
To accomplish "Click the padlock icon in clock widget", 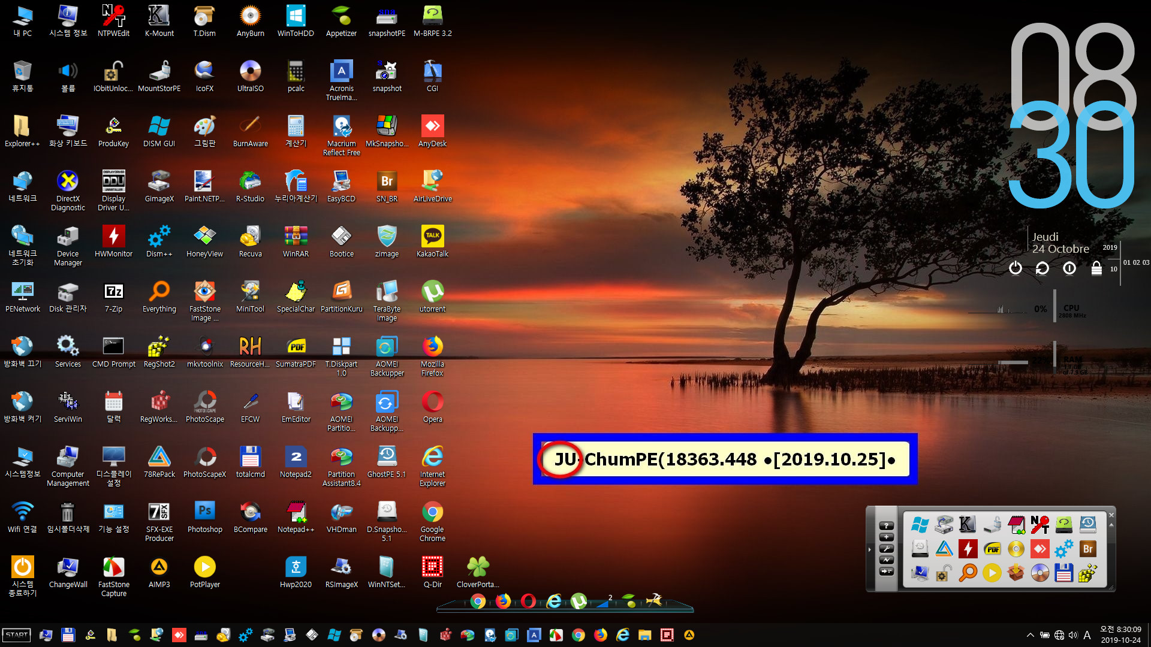I will point(1096,268).
